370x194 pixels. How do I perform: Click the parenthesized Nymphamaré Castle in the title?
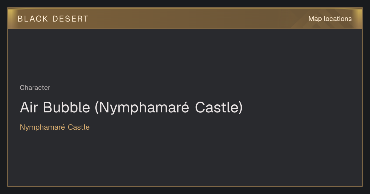click(169, 107)
